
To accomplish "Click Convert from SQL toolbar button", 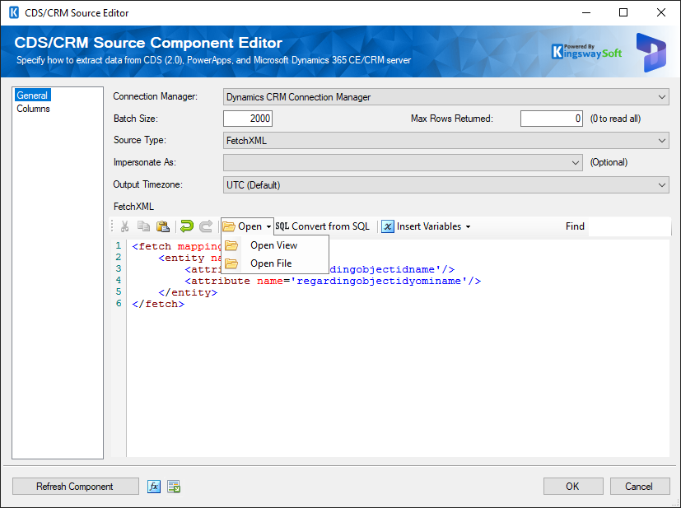I will pos(323,226).
